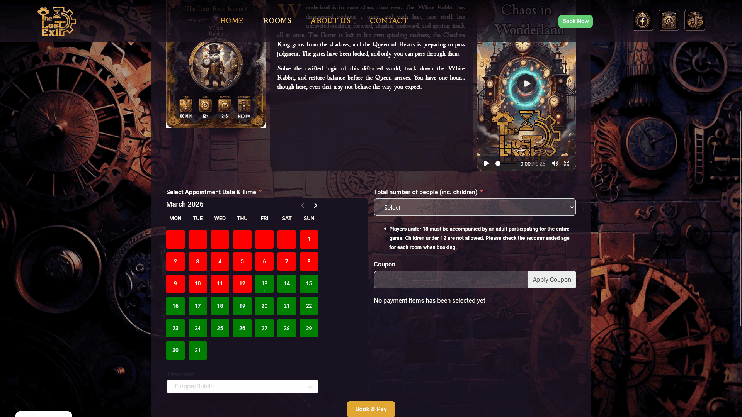The height and width of the screenshot is (417, 742).
Task: Go to next month in calendar
Action: 315,205
